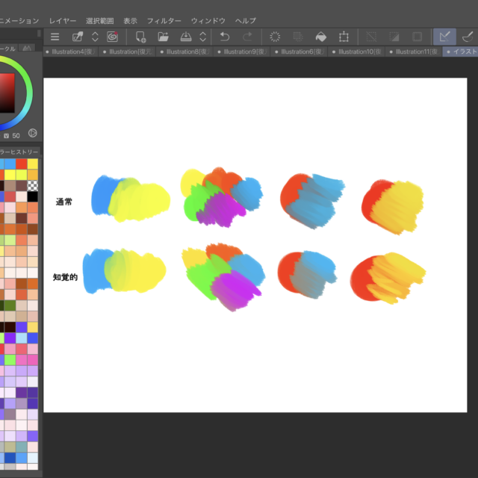
Task: Open the フィルター menu
Action: tap(164, 20)
